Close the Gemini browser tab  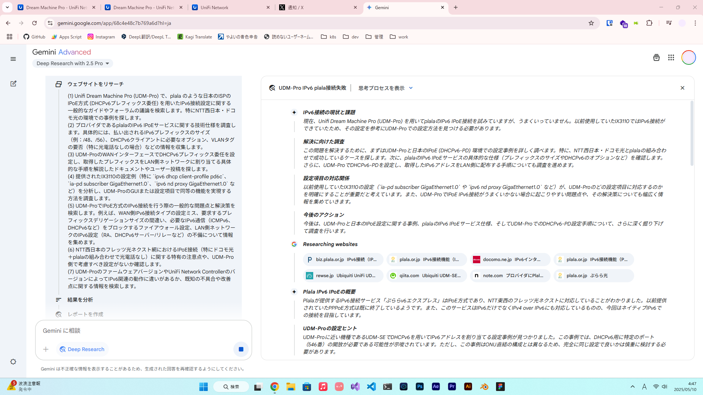[x=443, y=7]
